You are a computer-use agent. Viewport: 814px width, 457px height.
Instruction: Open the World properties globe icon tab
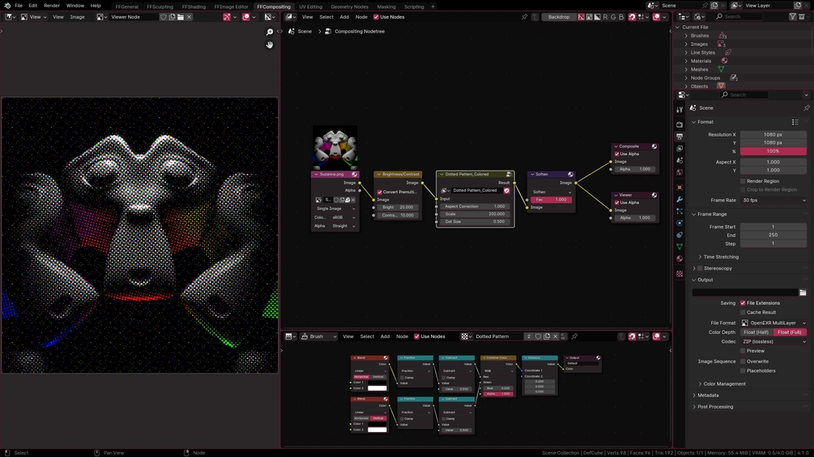pyautogui.click(x=680, y=172)
